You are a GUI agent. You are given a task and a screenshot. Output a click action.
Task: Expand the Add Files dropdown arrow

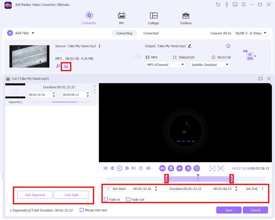coord(33,33)
